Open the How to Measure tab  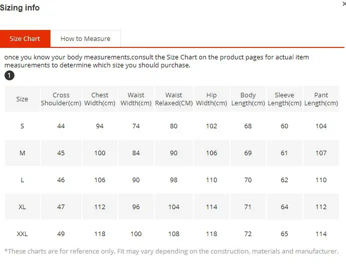[85, 38]
